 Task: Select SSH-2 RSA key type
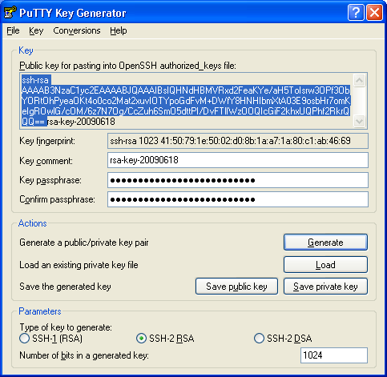tap(165, 339)
